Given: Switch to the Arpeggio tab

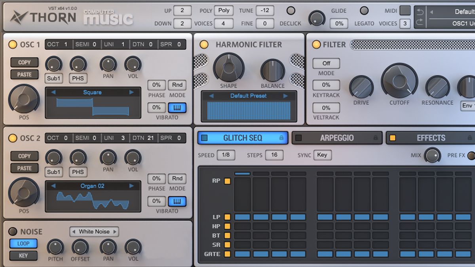Looking at the screenshot, I should coord(337,138).
